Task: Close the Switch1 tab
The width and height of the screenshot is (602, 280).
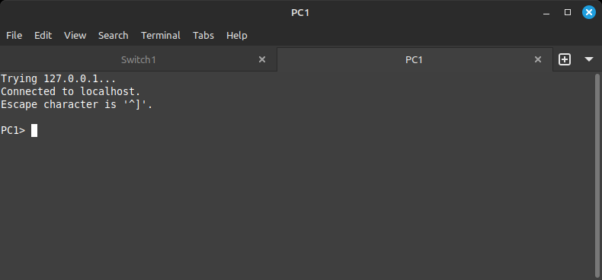Action: (262, 59)
